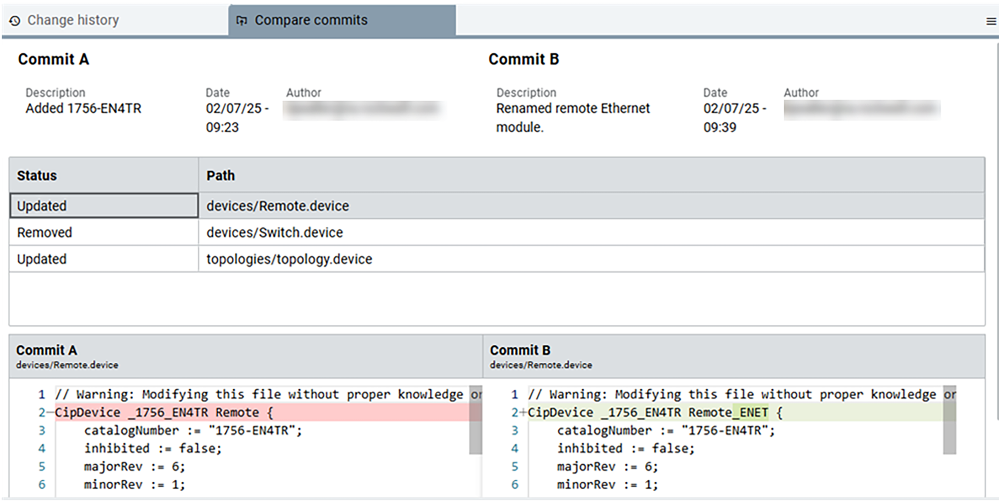Click the Commit B heading at top

[524, 59]
